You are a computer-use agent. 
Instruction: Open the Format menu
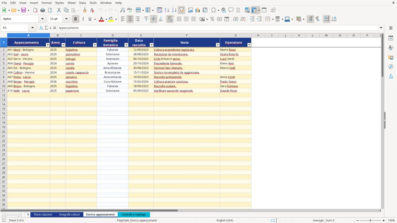[47, 3]
